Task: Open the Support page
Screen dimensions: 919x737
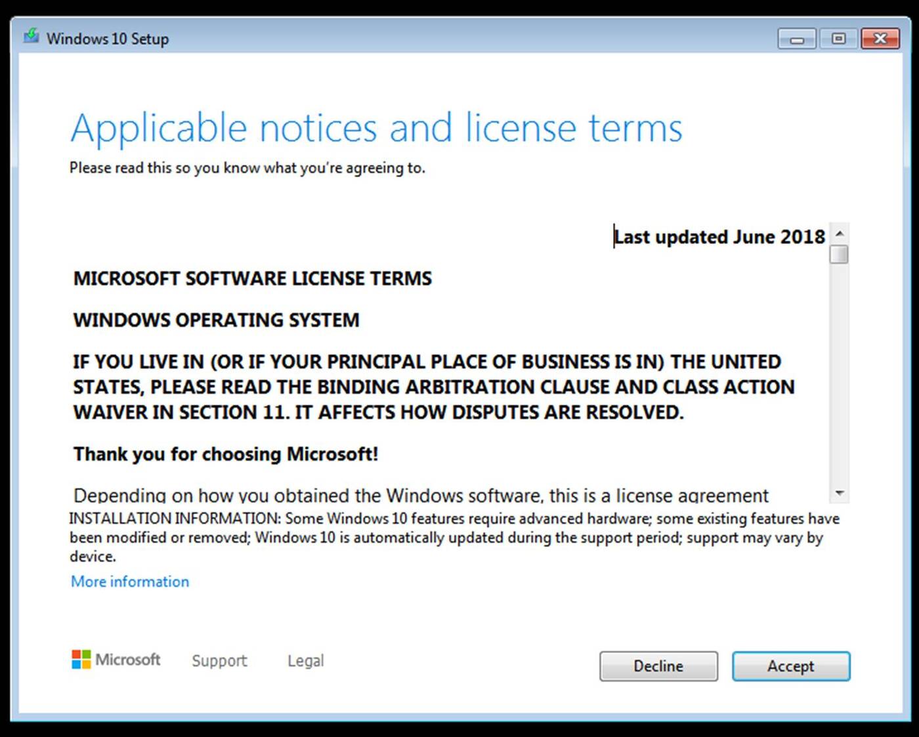Action: [219, 660]
